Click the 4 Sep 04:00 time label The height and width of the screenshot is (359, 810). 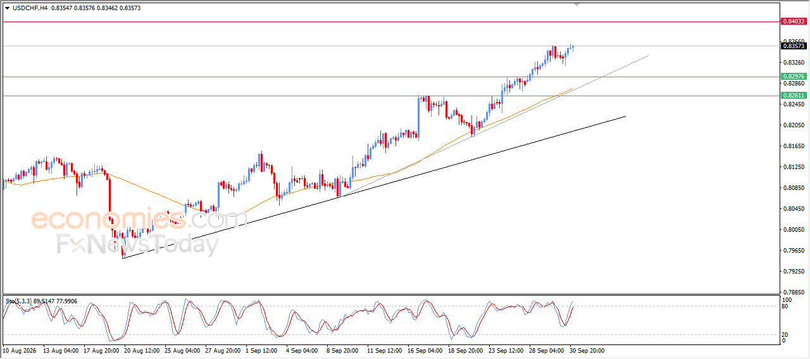point(302,350)
